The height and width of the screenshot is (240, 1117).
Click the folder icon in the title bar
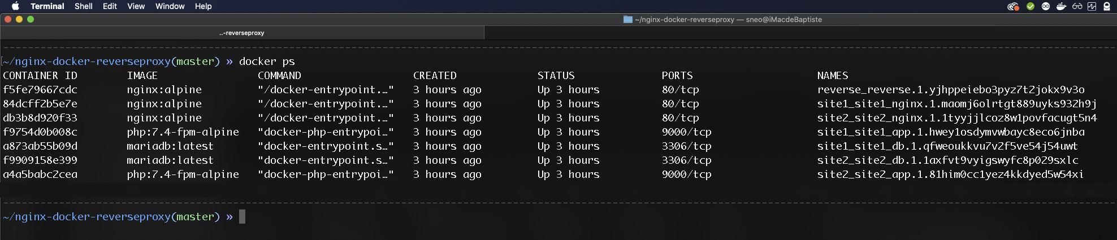tap(627, 19)
